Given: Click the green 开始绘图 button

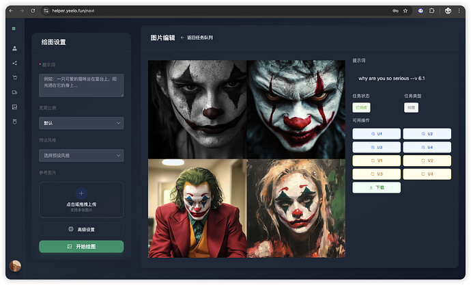Looking at the screenshot, I should coord(81,247).
